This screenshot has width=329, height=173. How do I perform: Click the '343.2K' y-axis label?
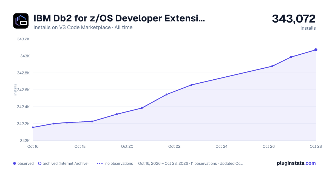23,39
